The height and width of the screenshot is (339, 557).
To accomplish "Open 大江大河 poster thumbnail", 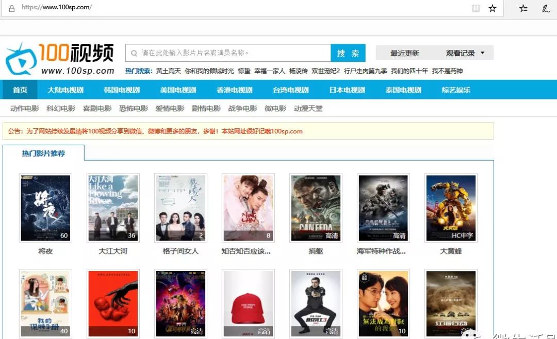I will coord(113,208).
